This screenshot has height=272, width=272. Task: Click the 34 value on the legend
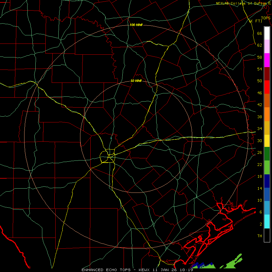coord(260,128)
